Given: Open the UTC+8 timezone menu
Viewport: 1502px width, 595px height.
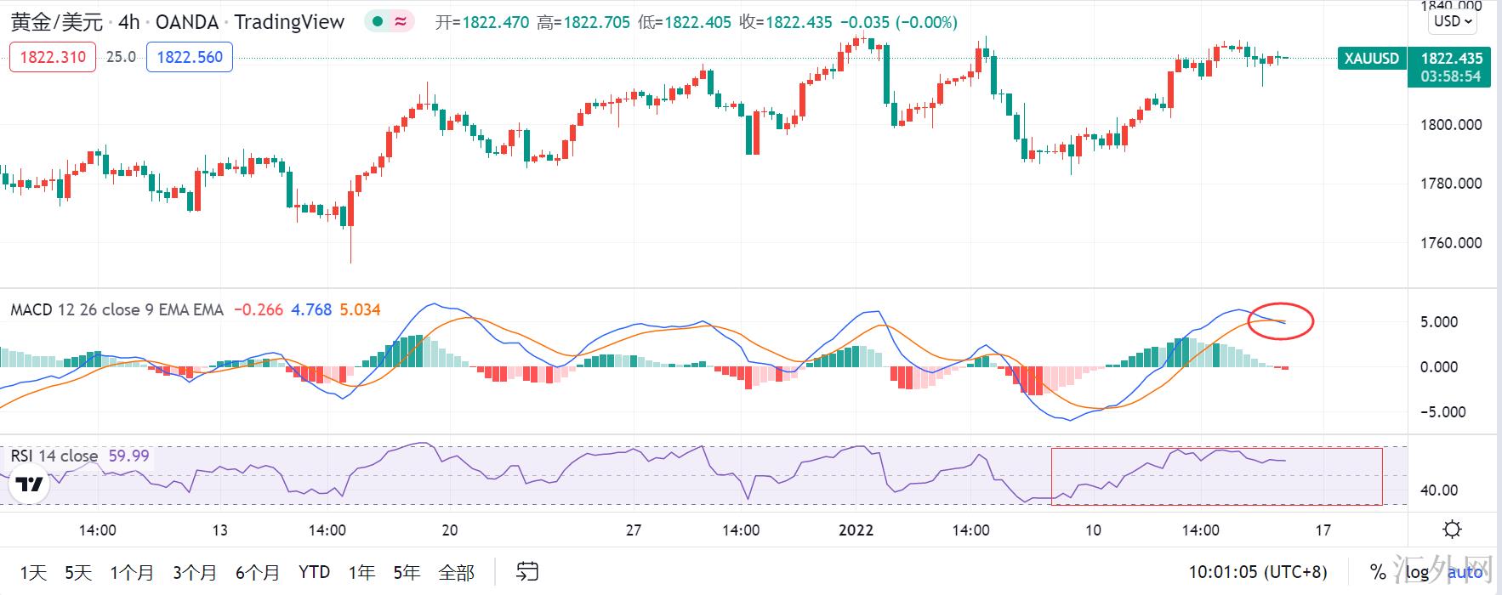Looking at the screenshot, I should pos(1257,572).
